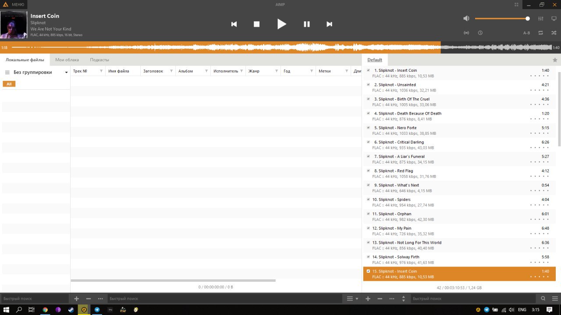Uncheck the Red Flag checkbox
The image size is (561, 315).
point(368,171)
